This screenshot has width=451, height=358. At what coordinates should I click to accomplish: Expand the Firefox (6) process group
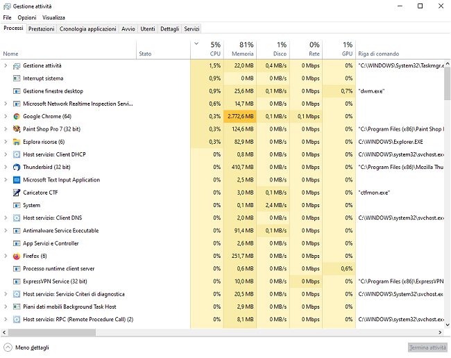(x=6, y=256)
